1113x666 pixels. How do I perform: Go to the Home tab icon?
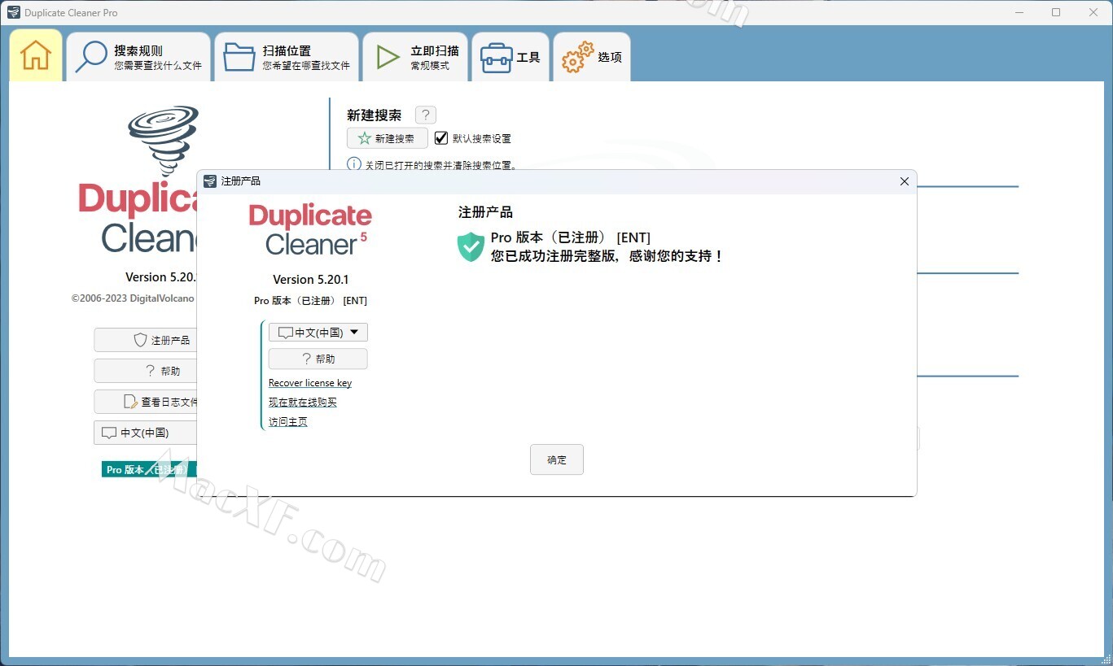[36, 56]
